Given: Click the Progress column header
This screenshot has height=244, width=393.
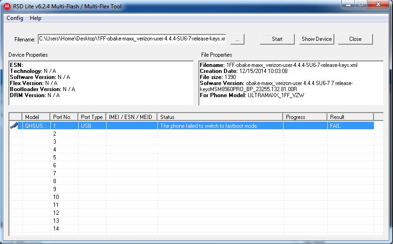Looking at the screenshot, I should click(x=305, y=117).
